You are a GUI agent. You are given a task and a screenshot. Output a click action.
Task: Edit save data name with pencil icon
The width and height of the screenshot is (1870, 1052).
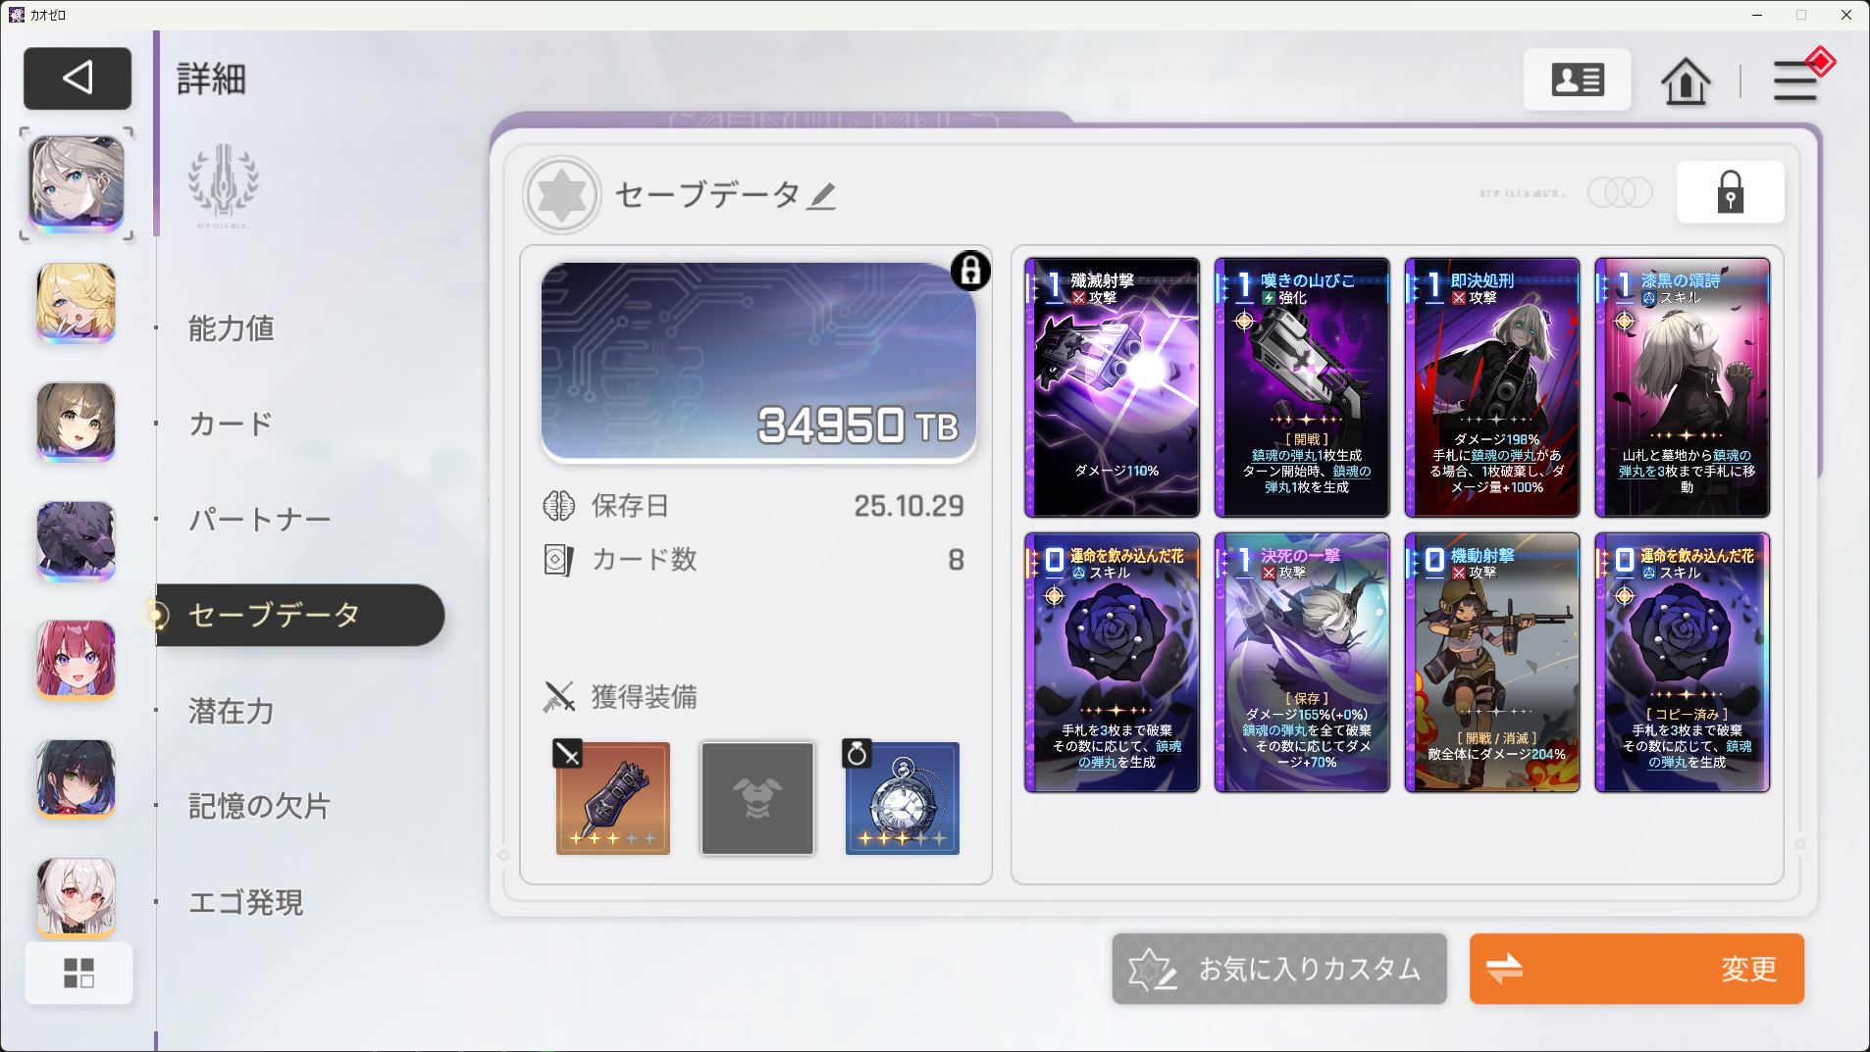822,196
